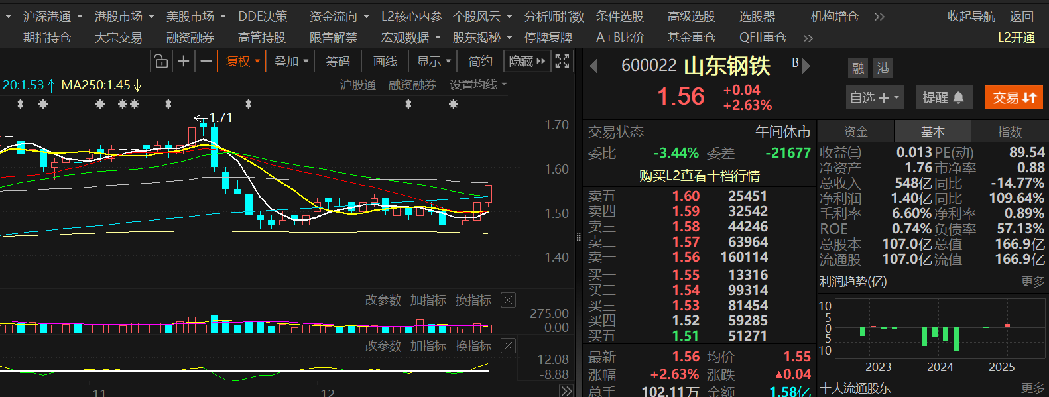Go to next stock arrow
This screenshot has width=1049, height=397.
(x=806, y=66)
